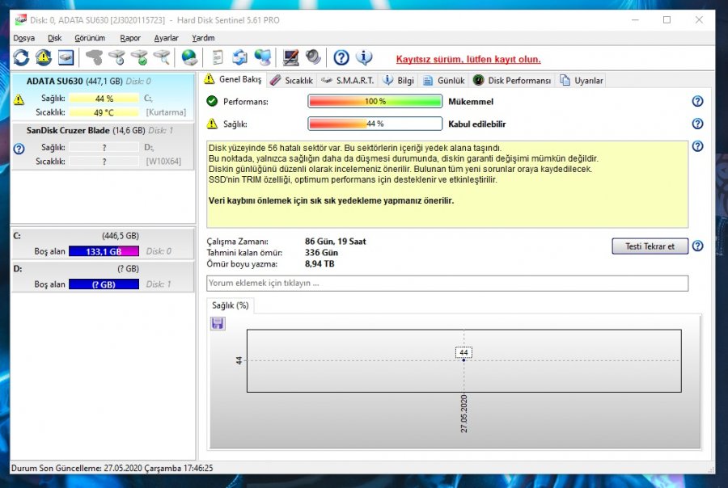Minimize the Hard Disk Sentinel window
This screenshot has height=488, width=728.
(635, 20)
